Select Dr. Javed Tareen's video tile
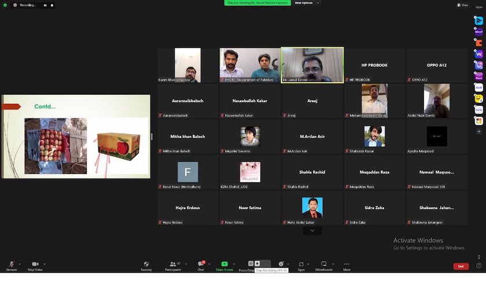 (x=312, y=65)
